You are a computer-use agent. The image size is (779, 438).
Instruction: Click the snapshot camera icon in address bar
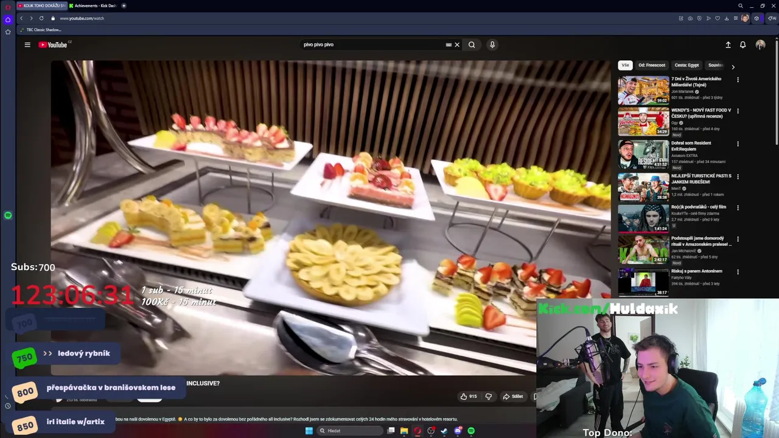(690, 18)
